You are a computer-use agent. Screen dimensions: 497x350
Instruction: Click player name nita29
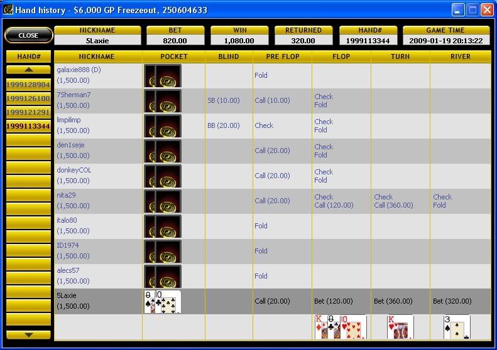[66, 195]
